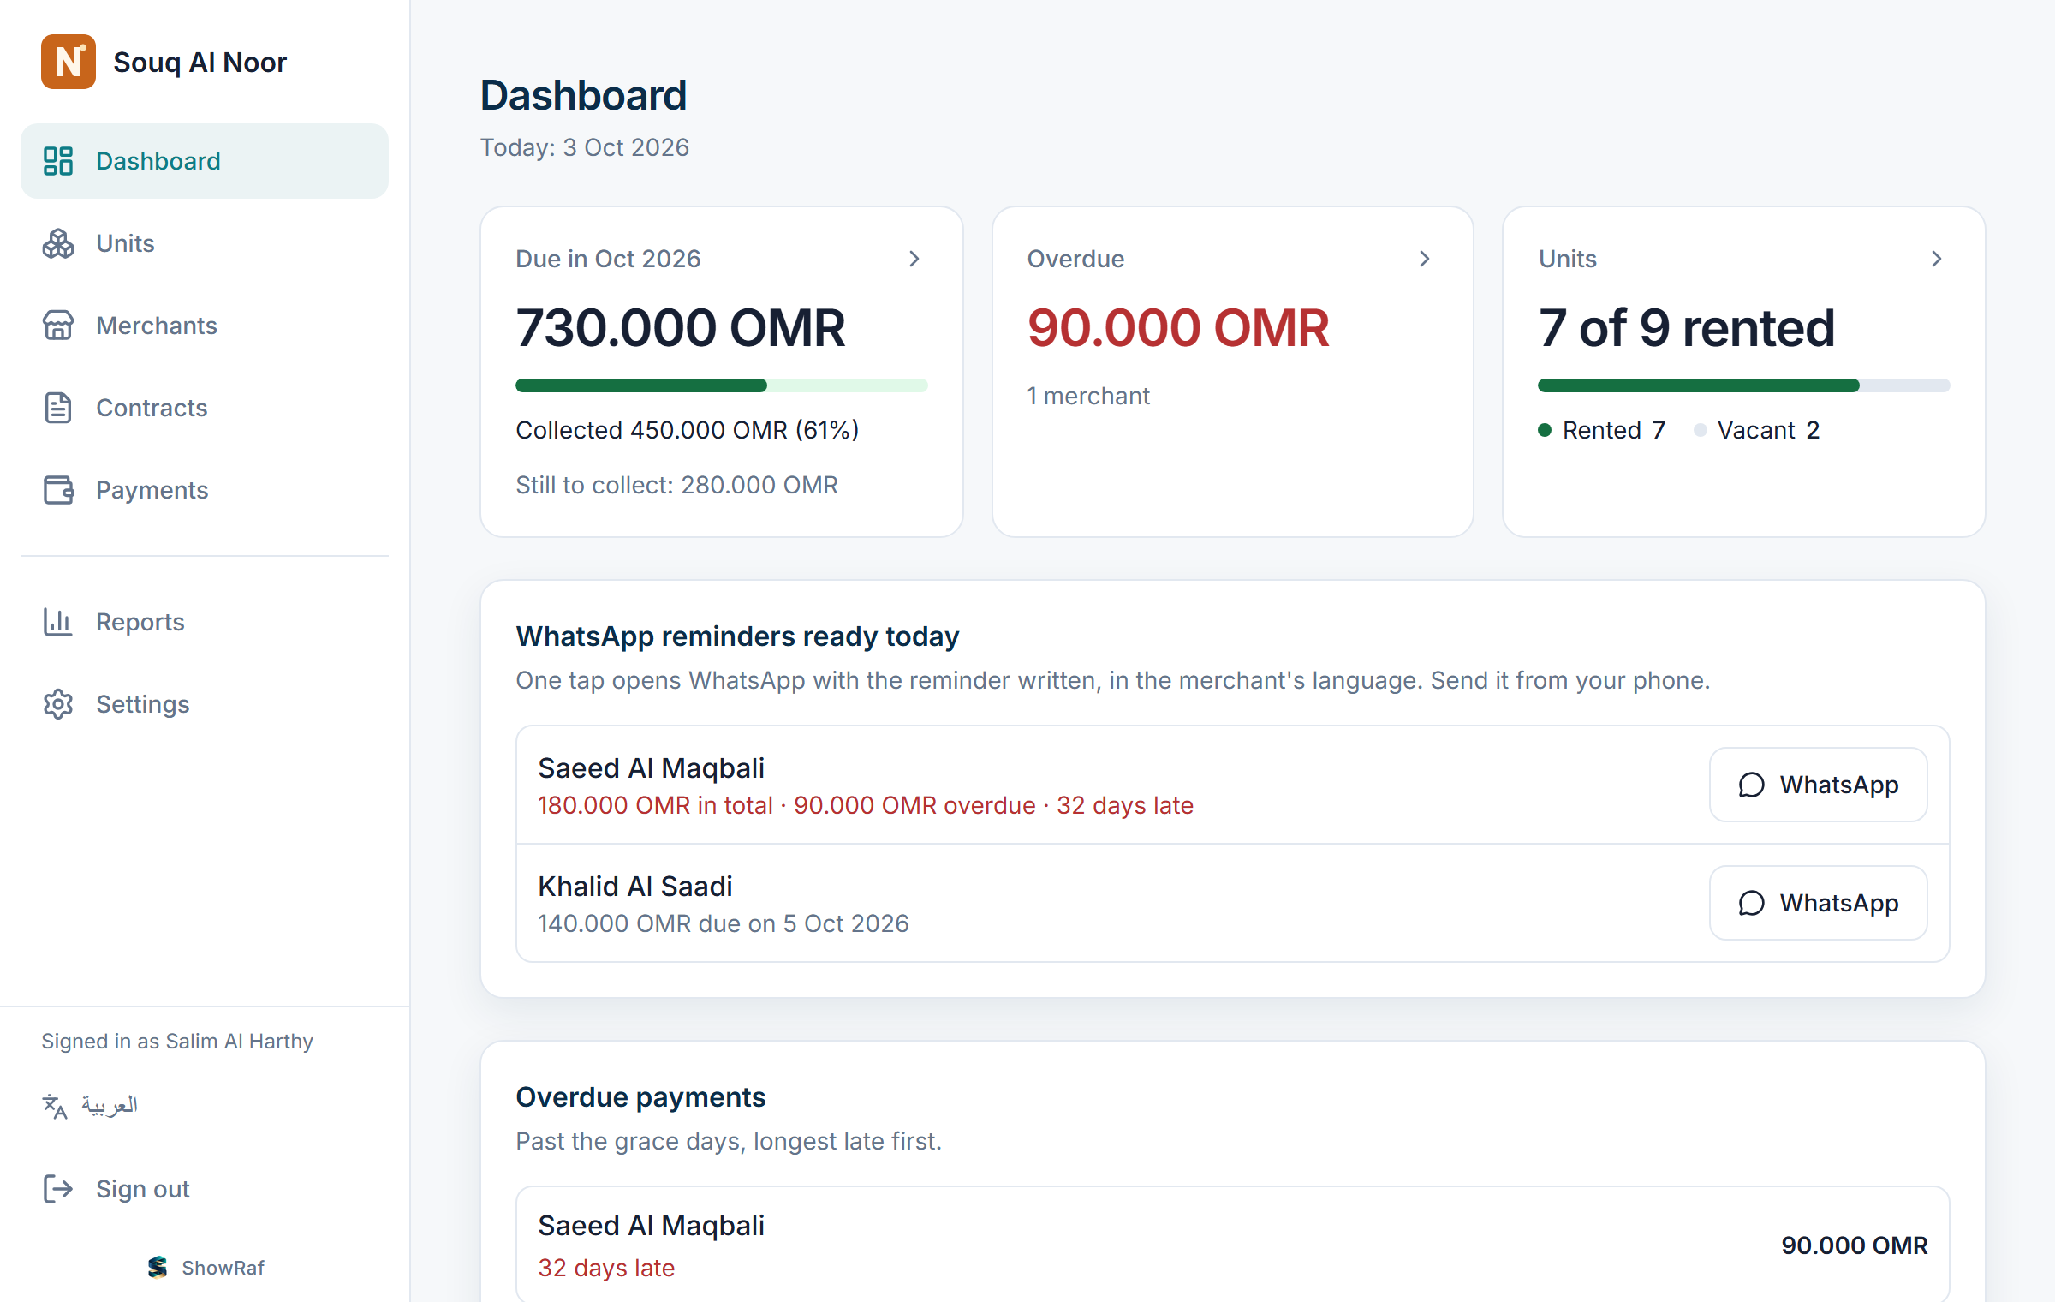
Task: Open the Payments section
Action: tap(205, 490)
